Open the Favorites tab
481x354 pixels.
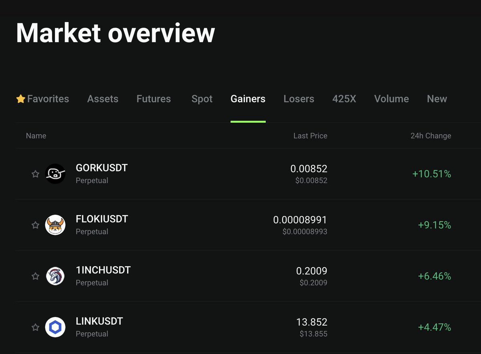tap(42, 99)
